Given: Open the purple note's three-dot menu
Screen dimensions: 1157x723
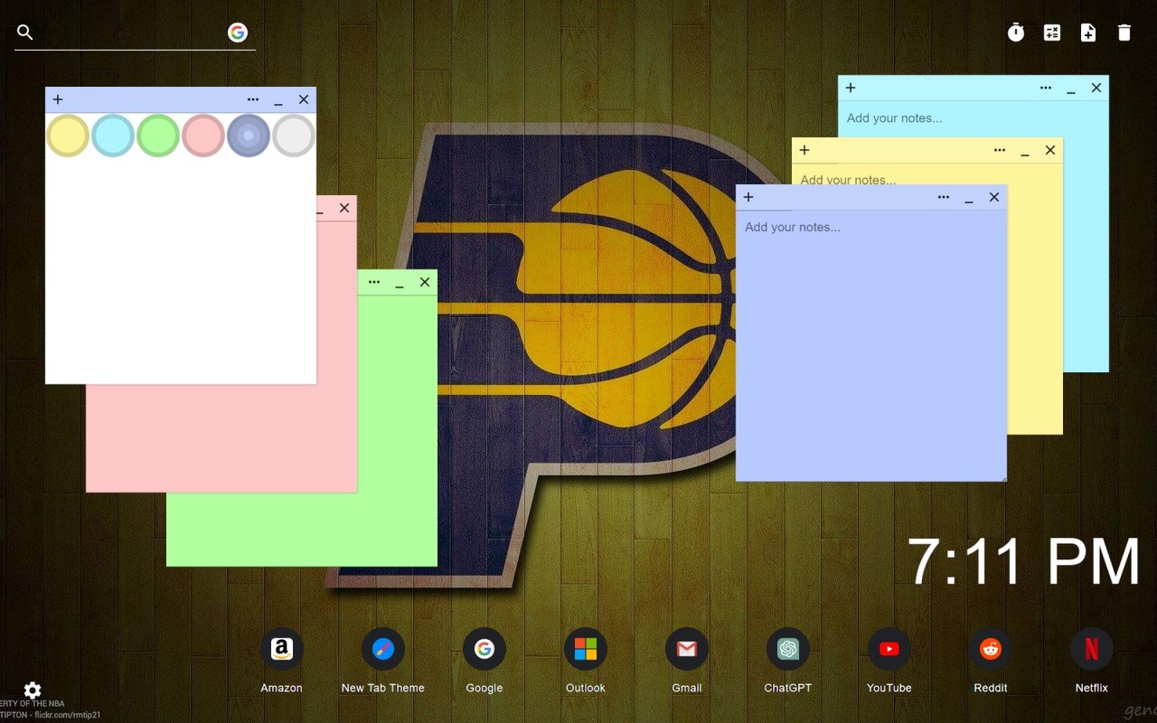Looking at the screenshot, I should [x=944, y=197].
